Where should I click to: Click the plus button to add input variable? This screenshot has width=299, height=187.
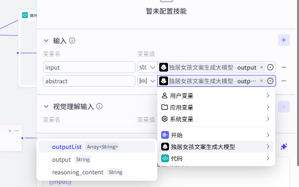click(284, 40)
